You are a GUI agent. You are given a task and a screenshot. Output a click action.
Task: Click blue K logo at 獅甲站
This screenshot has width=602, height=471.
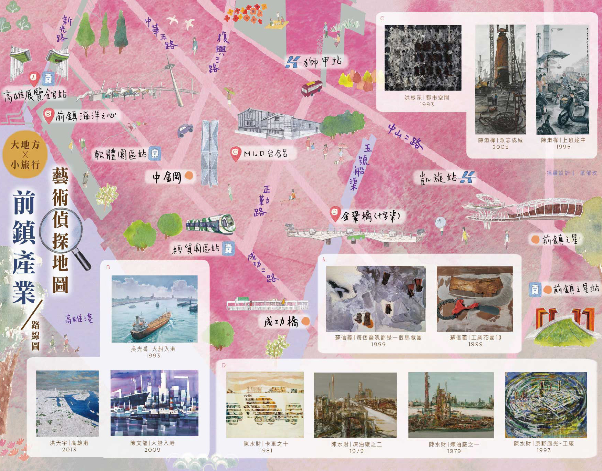click(x=292, y=62)
